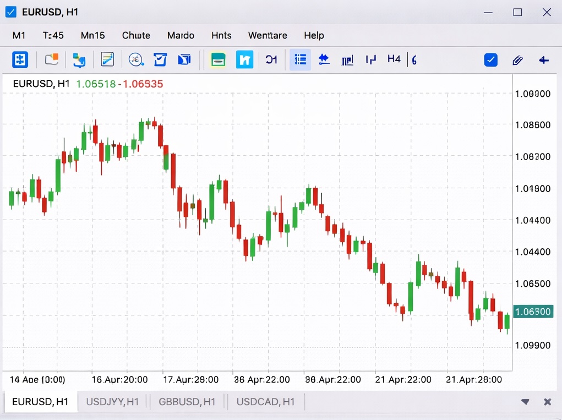Switch to the GBBUSD, H1 chart tab
Screen dimensions: 562x420
[x=187, y=402]
